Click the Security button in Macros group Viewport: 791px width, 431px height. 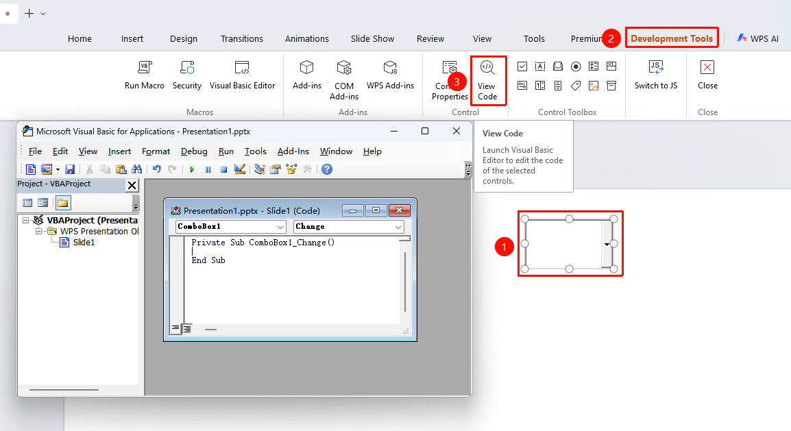coord(187,75)
